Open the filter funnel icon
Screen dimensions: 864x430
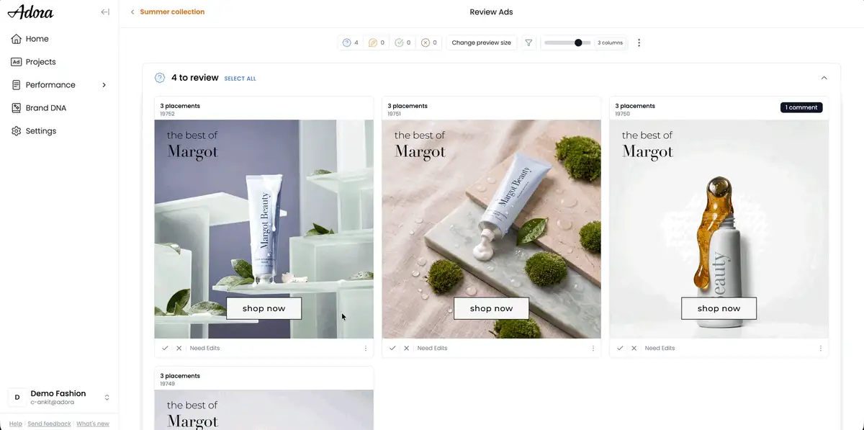[x=528, y=42]
